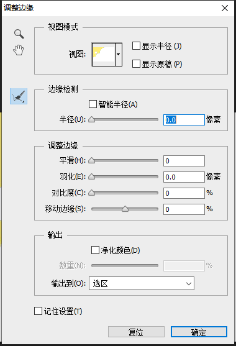The image size is (236, 346).
Task: Select the Refine Radius brush tool
Action: 19,96
